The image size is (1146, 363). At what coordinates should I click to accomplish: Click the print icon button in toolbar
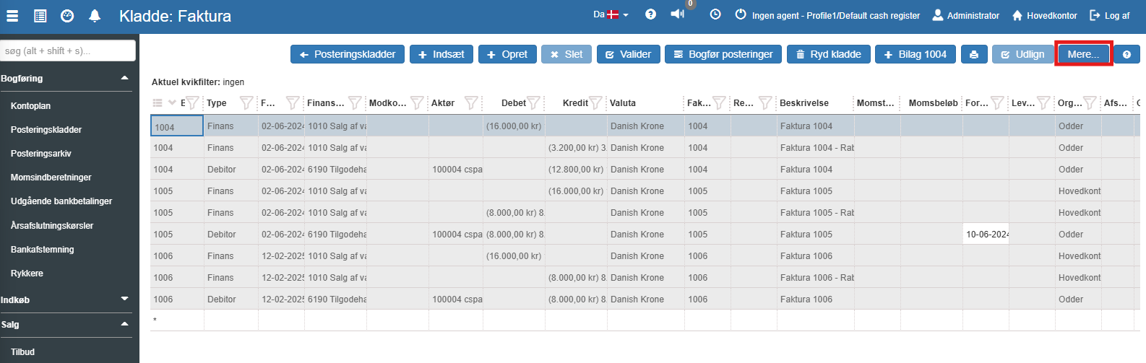pyautogui.click(x=973, y=54)
